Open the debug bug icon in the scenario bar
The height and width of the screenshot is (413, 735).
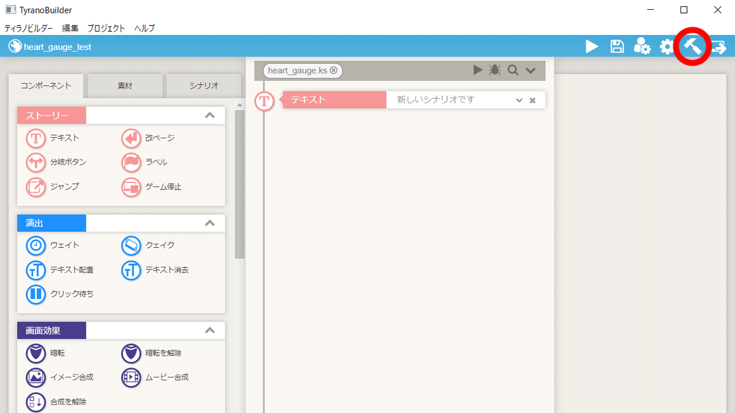pyautogui.click(x=495, y=70)
